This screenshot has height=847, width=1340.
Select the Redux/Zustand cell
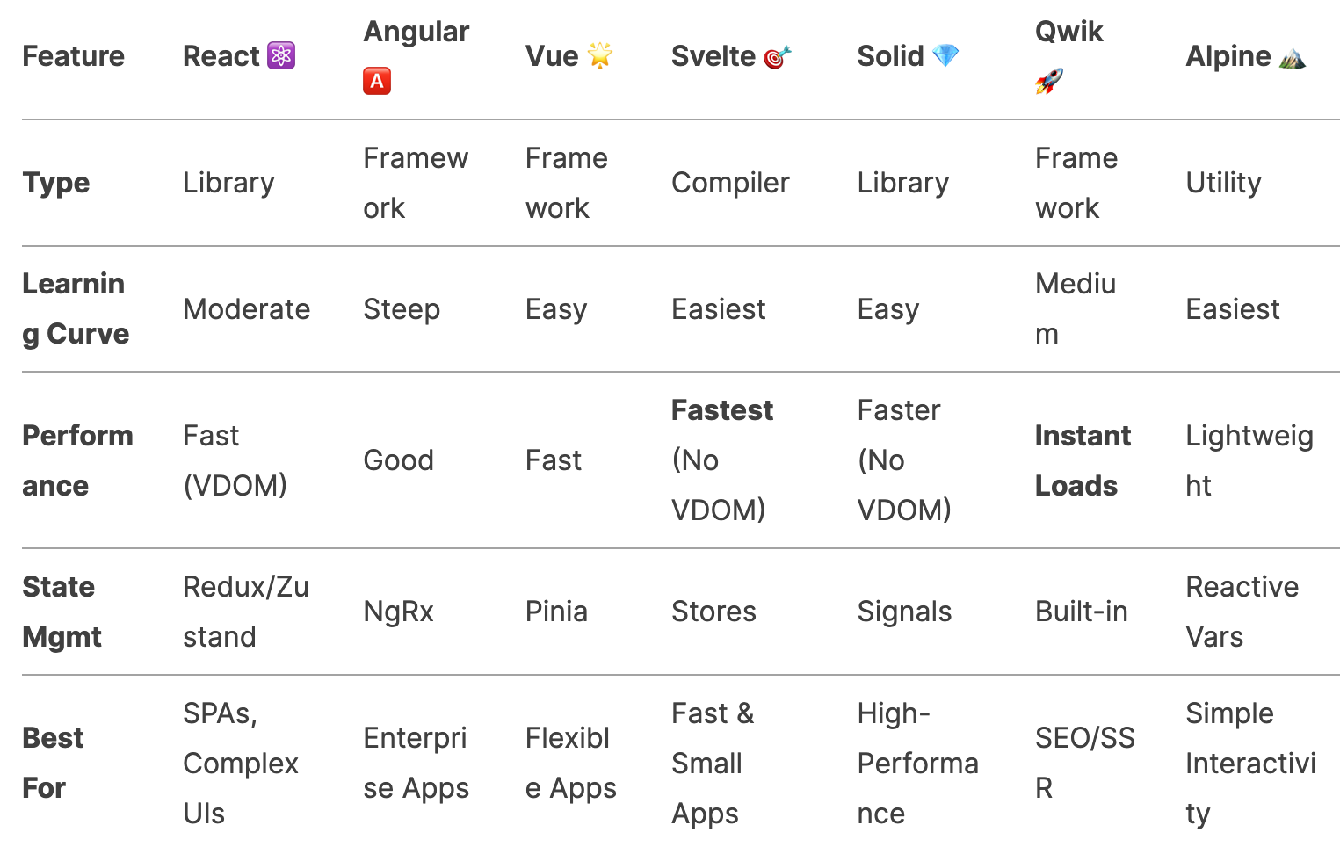coord(246,612)
